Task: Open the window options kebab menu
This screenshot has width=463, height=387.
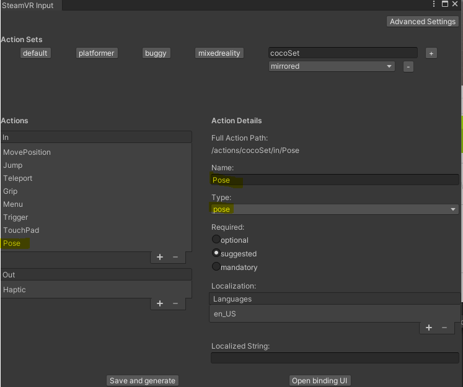Action: (433, 4)
